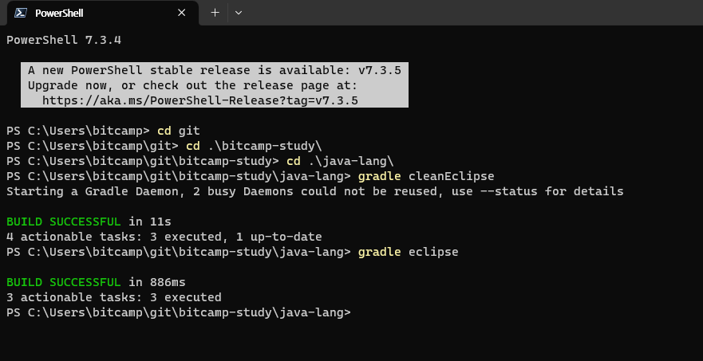
Task: Click '4 actionable tasks' line
Action: [164, 237]
